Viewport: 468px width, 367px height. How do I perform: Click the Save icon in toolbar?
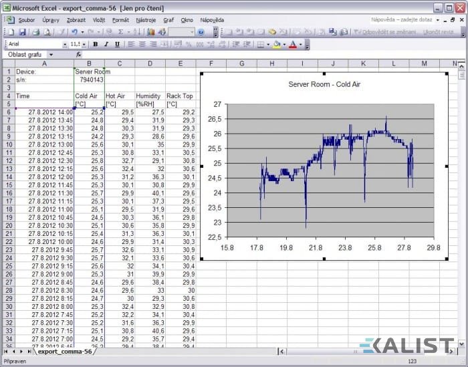tap(22, 32)
